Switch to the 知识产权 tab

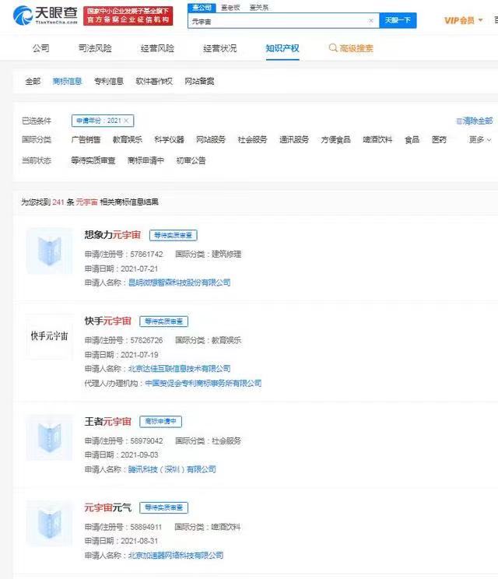pyautogui.click(x=282, y=48)
